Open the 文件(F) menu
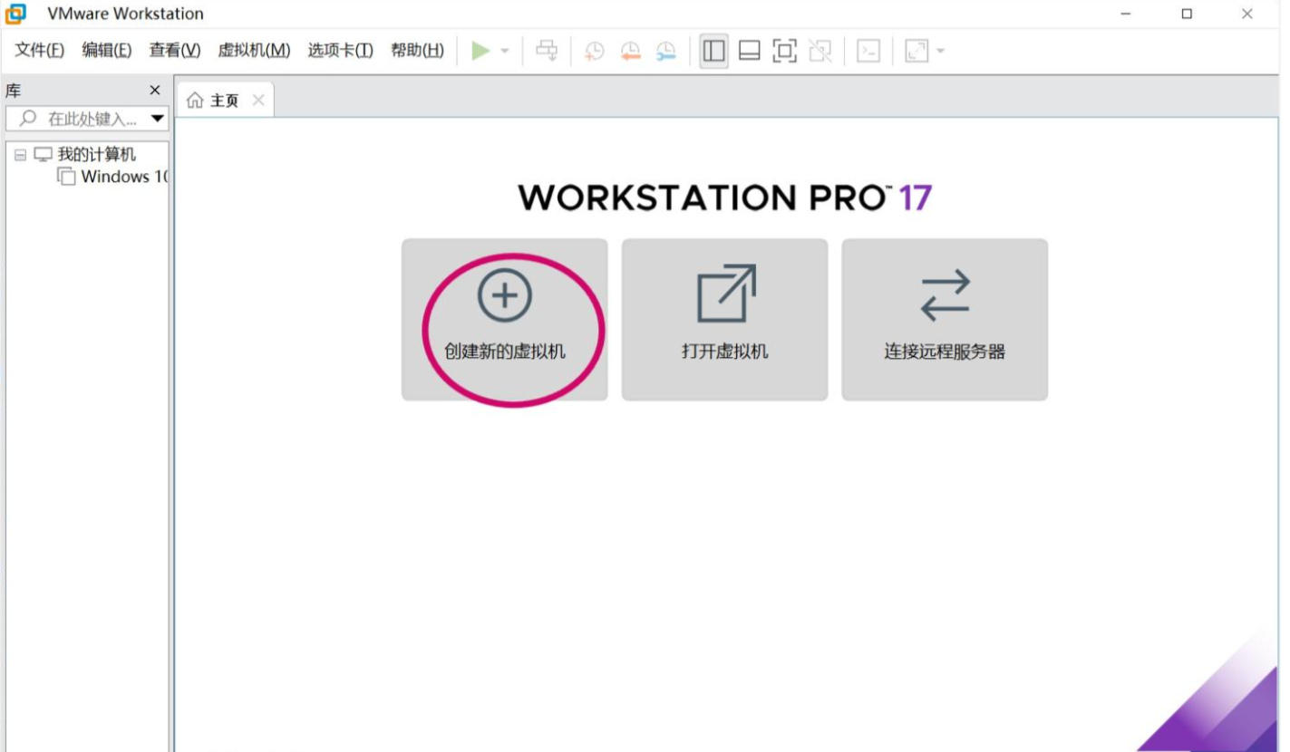The image size is (1290, 752). pos(40,51)
